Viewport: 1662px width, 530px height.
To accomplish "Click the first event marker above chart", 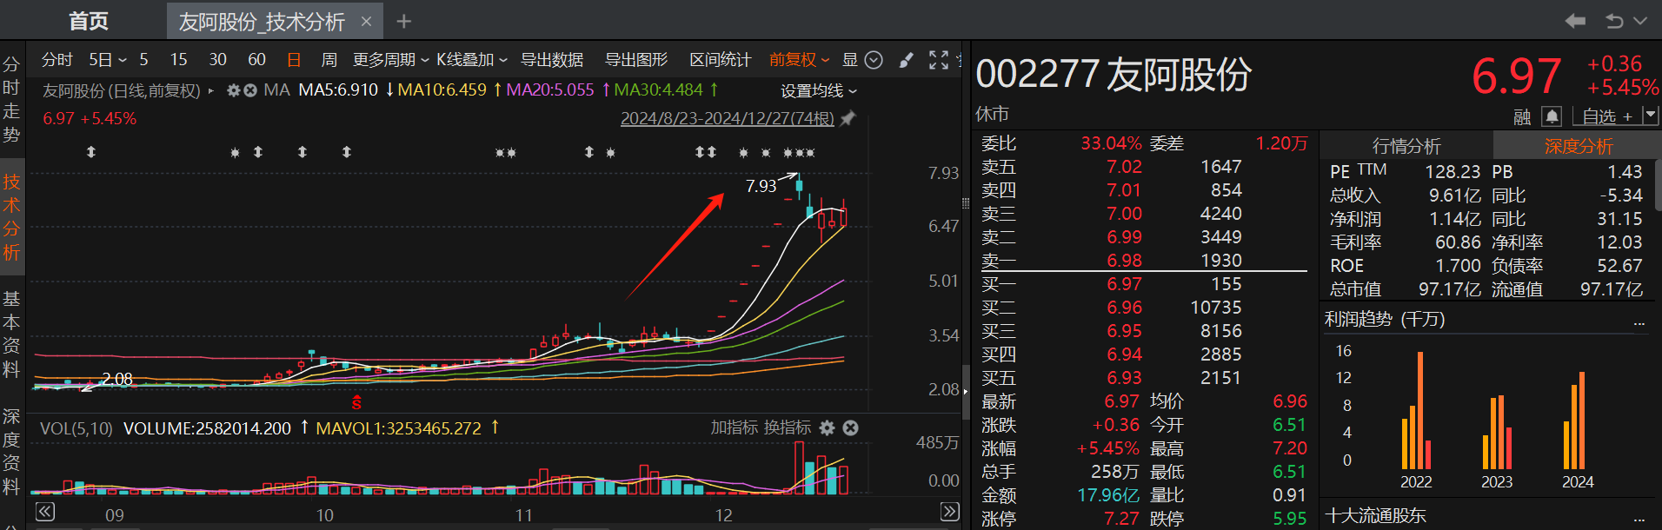I will [x=91, y=152].
